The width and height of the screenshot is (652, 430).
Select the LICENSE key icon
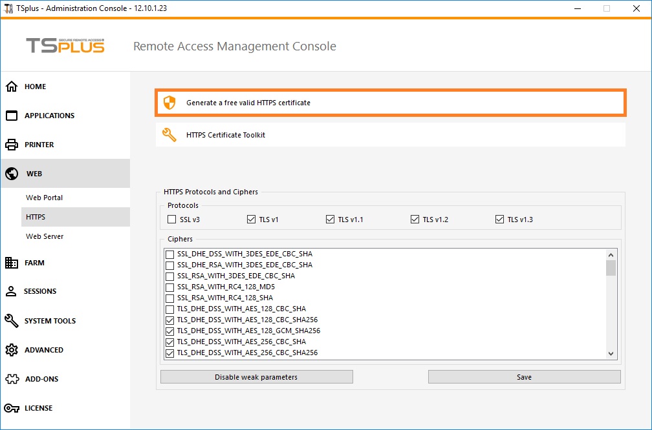pyautogui.click(x=10, y=407)
